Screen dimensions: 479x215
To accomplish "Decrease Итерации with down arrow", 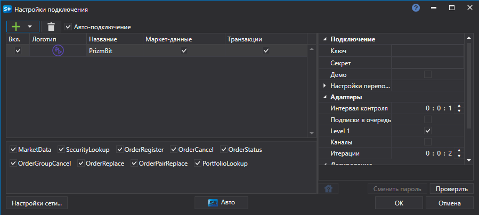I will coord(459,156).
